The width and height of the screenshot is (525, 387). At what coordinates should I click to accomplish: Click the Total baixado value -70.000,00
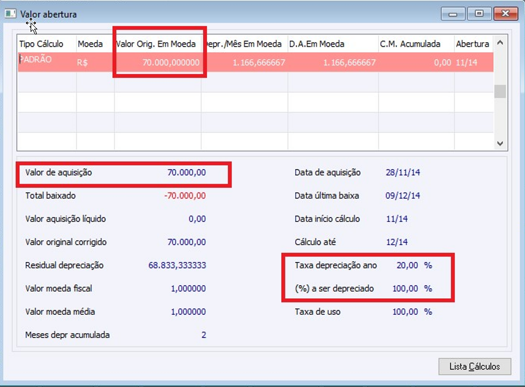click(185, 195)
